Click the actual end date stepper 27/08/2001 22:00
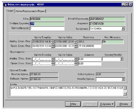The image size is (136, 110). (76, 42)
